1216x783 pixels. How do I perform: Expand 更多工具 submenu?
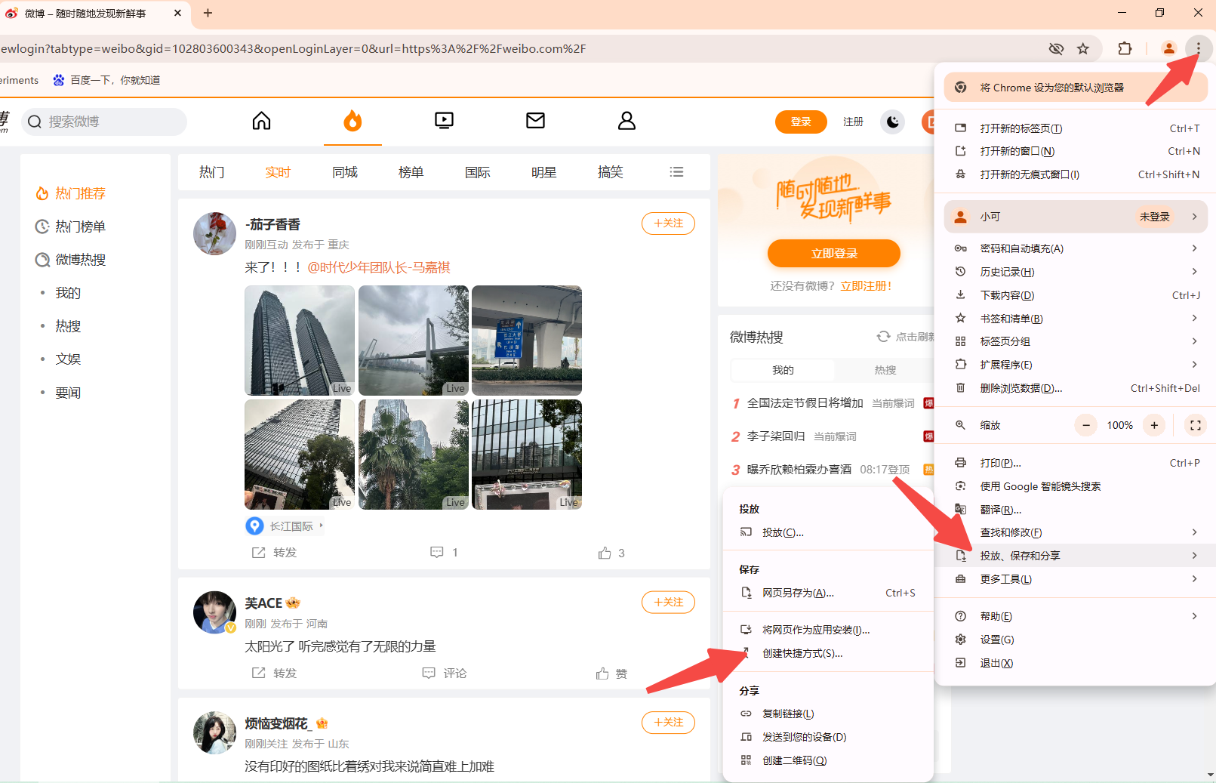pos(1076,579)
